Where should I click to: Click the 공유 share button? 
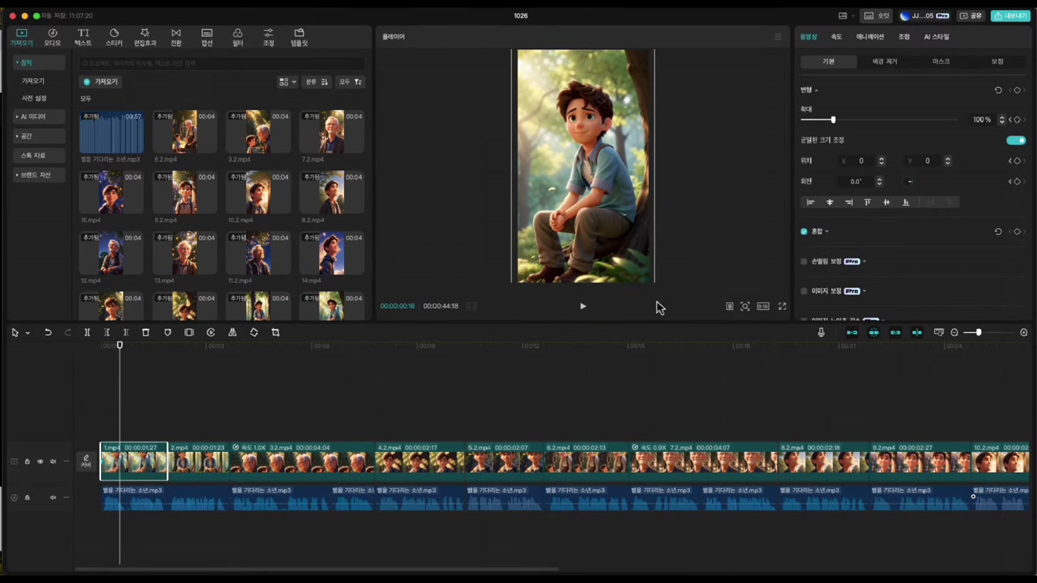[x=971, y=15]
